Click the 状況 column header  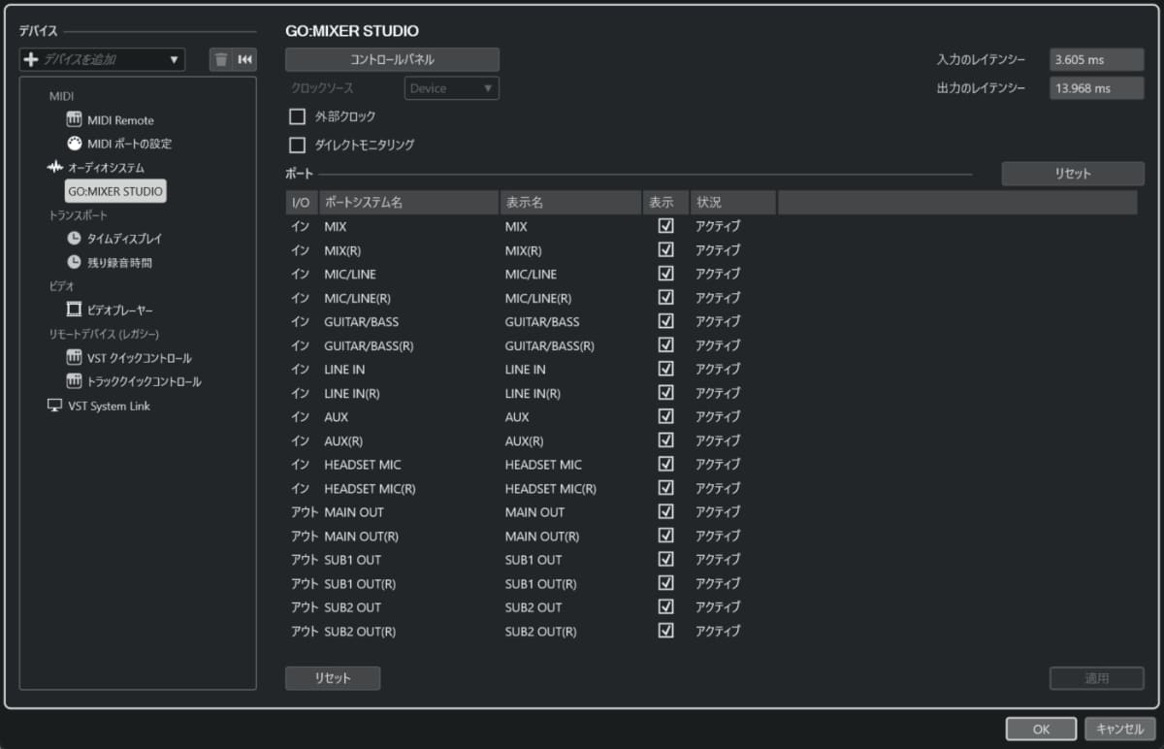click(x=732, y=203)
